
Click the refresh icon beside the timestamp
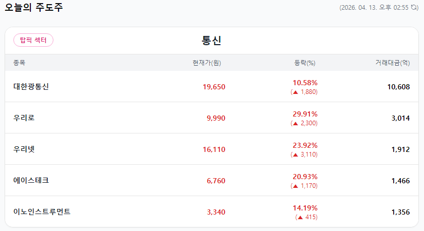pos(414,7)
